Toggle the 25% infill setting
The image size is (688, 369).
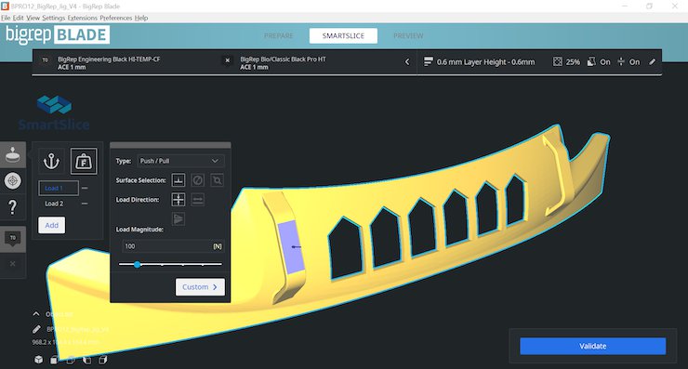(566, 62)
